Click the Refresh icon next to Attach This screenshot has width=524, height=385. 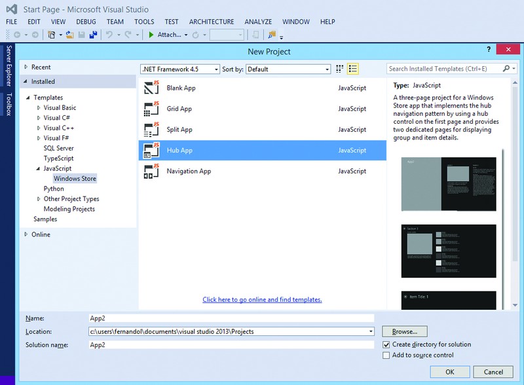tap(196, 35)
